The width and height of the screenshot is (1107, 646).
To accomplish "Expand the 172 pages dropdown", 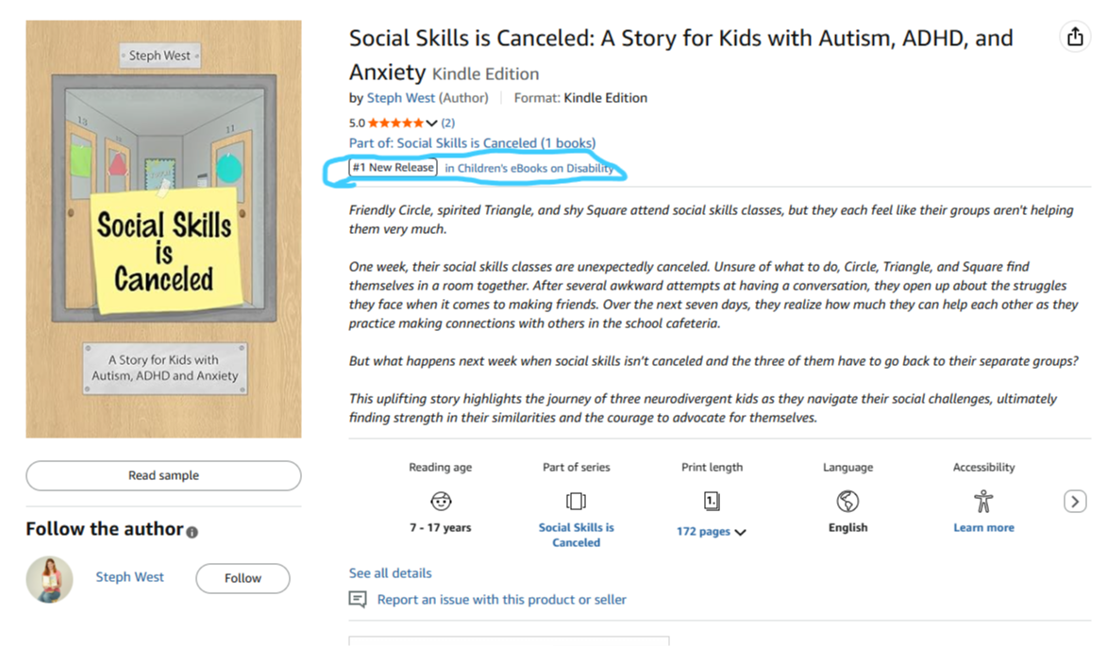I will click(740, 532).
